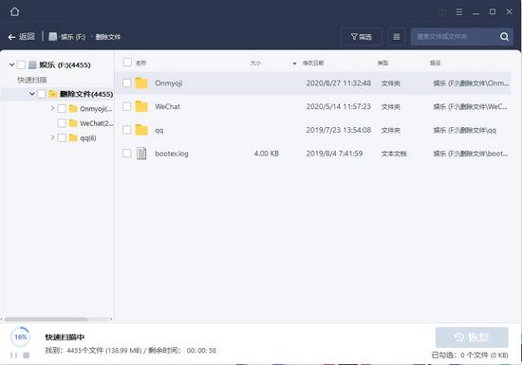Click the 4.00 KB size cell
This screenshot has height=365, width=522.
(267, 154)
